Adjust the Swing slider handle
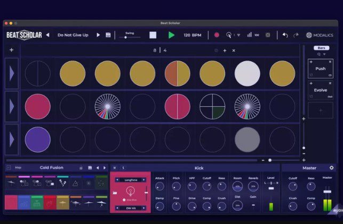The width and height of the screenshot is (343, 224). [125, 37]
